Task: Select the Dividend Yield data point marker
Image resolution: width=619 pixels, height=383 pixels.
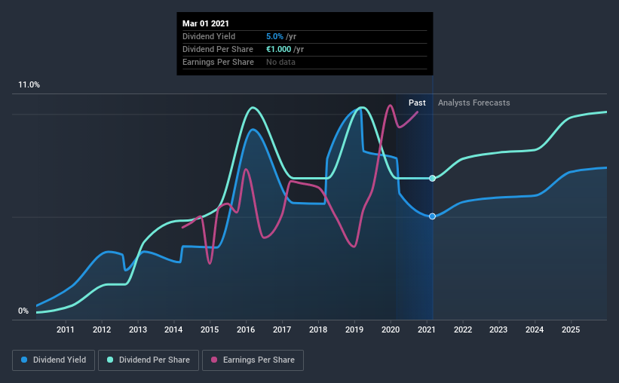Action: (432, 216)
